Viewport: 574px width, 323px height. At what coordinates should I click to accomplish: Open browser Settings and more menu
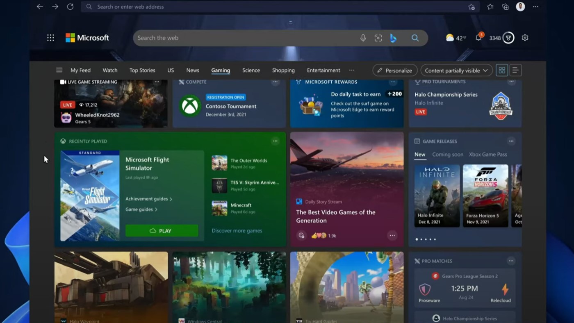(535, 7)
